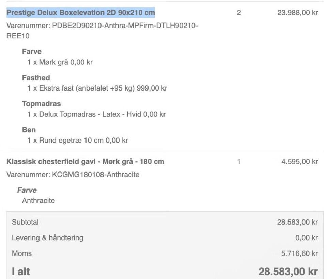Click the Delux Topmadras Latex Hvid line
327x279 pixels.
(x=96, y=114)
